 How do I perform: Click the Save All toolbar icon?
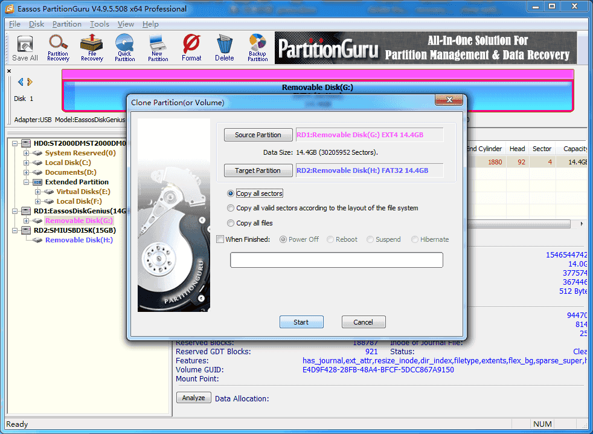pos(25,48)
